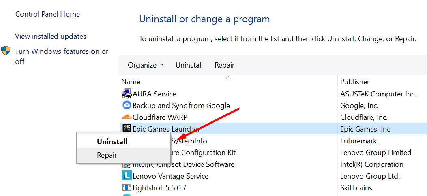This screenshot has width=427, height=196.
Task: Open the Organize dropdown menu
Action: (146, 65)
